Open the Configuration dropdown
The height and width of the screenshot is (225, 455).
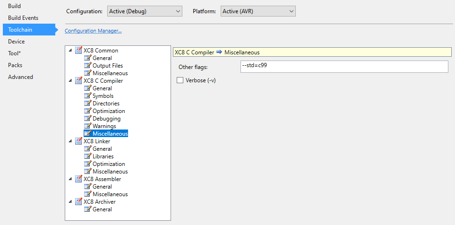(x=144, y=11)
